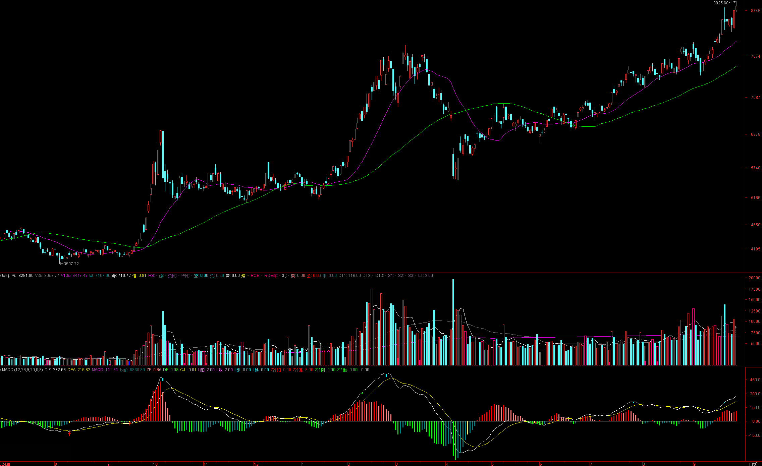Image resolution: width=762 pixels, height=466 pixels.
Task: Click the 7874 price axis label
Action: point(755,56)
